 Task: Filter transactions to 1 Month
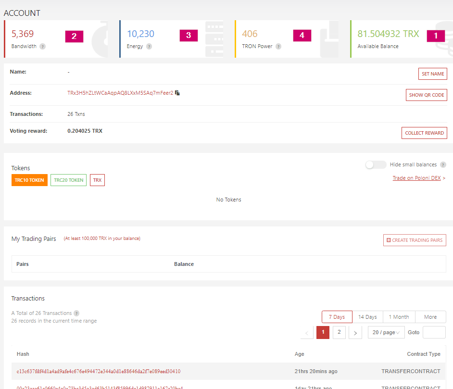coord(399,317)
